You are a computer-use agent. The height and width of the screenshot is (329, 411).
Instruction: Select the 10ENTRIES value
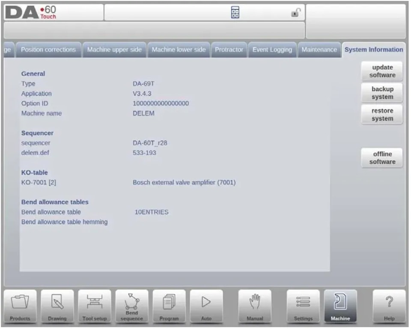[x=152, y=212]
